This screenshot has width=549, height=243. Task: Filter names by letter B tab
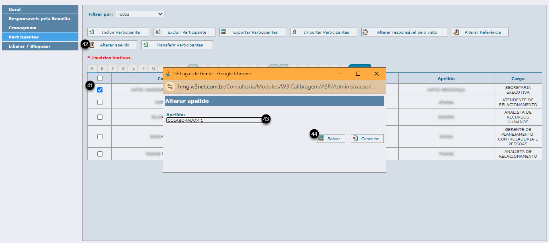(x=102, y=68)
